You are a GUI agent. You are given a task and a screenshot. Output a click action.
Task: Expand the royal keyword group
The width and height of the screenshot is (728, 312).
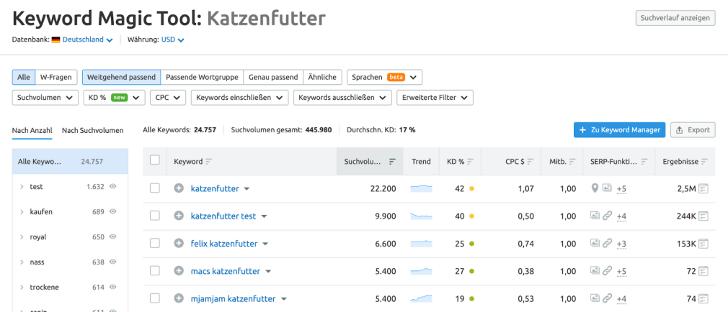[x=22, y=237]
